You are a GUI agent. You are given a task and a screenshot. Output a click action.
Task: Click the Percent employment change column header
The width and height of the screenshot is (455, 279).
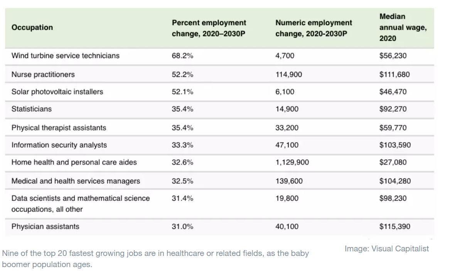pos(209,28)
